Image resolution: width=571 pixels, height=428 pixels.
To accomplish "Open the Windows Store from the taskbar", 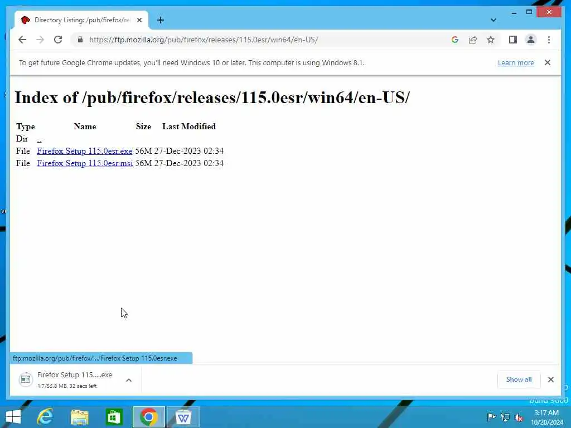I will point(114,417).
